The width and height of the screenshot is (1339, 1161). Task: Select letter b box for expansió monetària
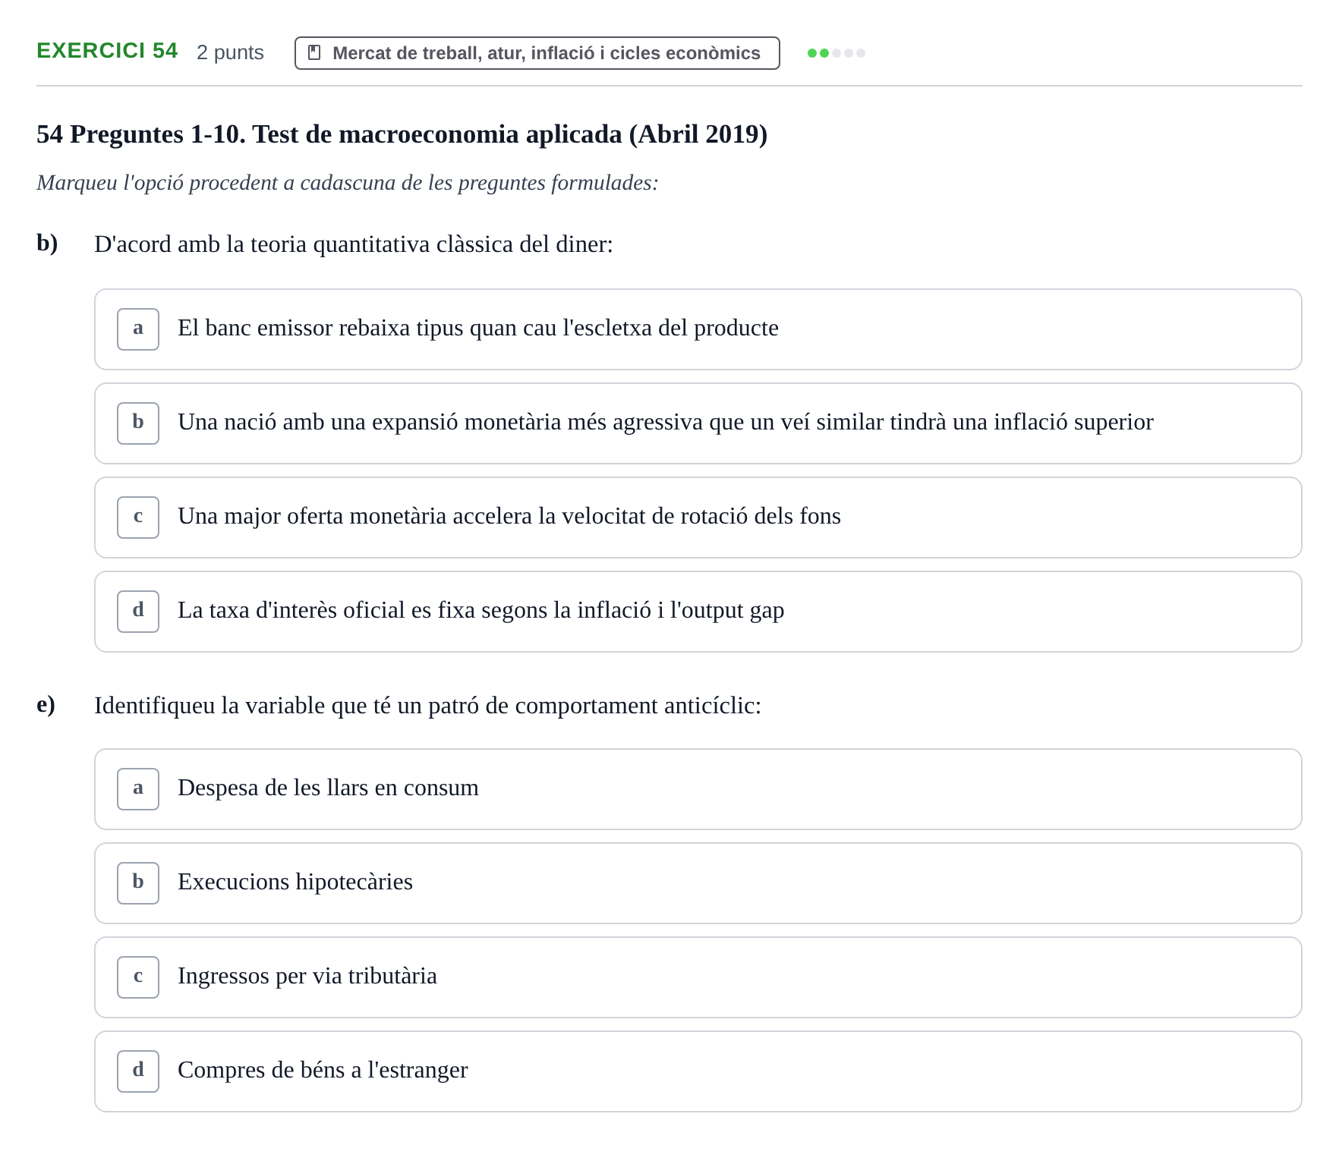coord(138,423)
